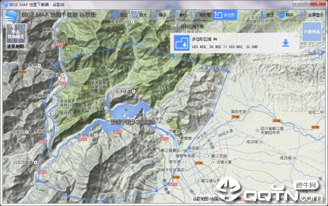Click the 古堰人家 place label
The image size is (328, 206).
224,162
